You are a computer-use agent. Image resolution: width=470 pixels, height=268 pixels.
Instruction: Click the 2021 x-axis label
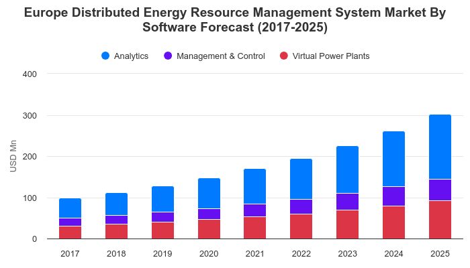pos(254,254)
